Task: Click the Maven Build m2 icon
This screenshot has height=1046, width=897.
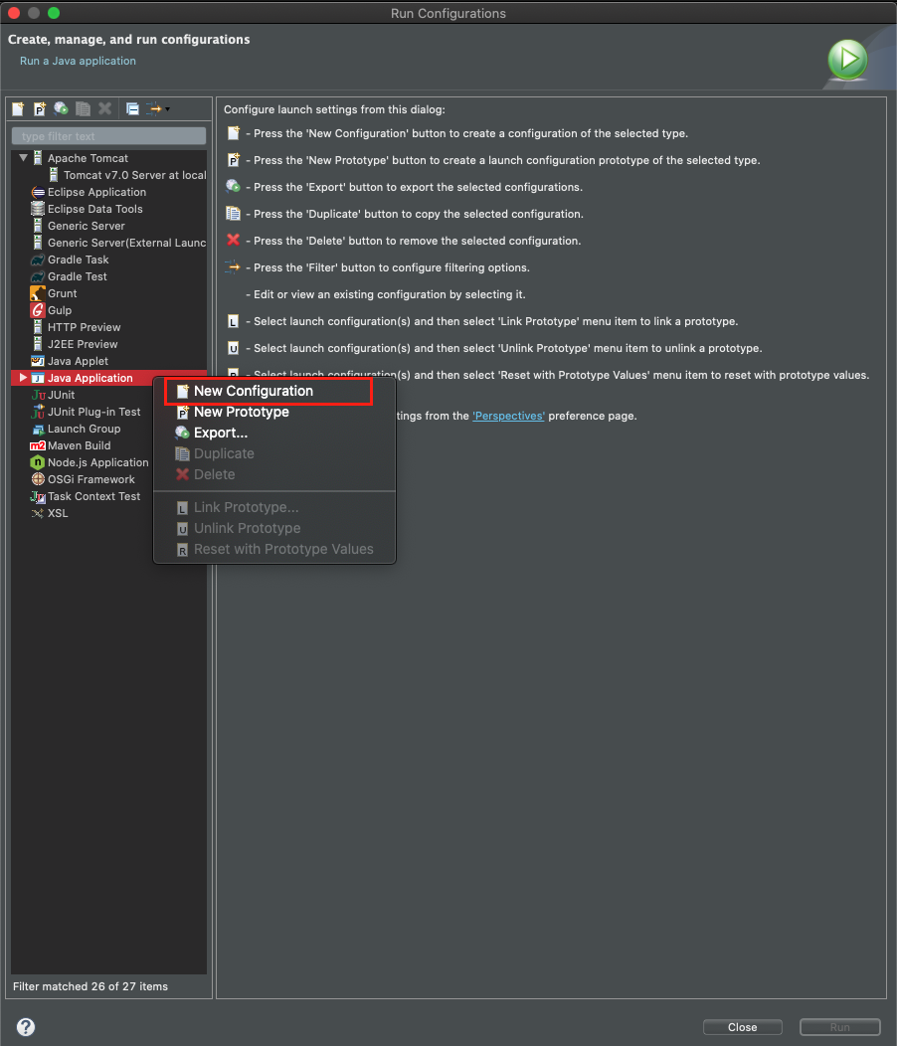Action: [x=38, y=445]
